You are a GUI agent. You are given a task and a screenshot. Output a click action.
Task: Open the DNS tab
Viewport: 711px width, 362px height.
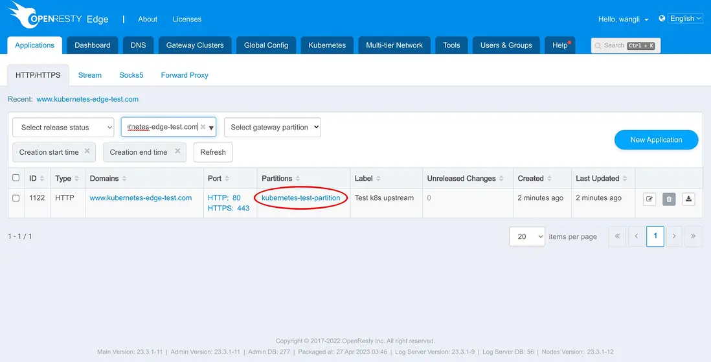(x=139, y=45)
